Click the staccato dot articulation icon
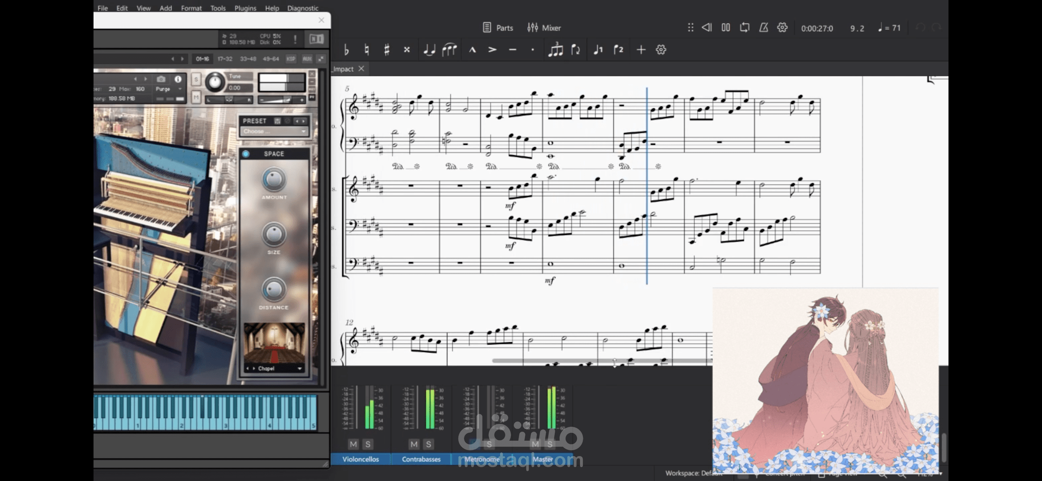This screenshot has width=1042, height=481. (x=533, y=50)
